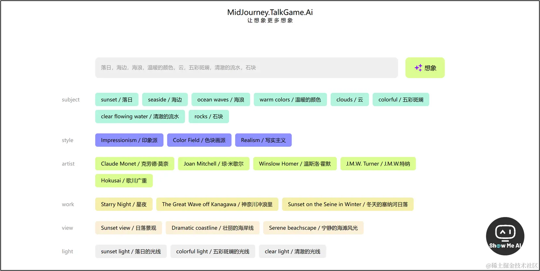
Task: Choose Color Field / 色块画派 style
Action: coord(199,140)
